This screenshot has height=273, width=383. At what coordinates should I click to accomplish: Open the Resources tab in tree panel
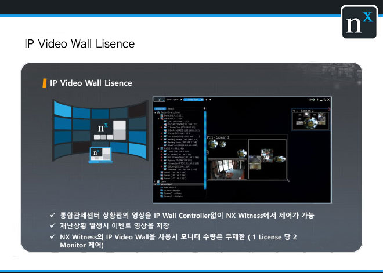(x=160, y=108)
